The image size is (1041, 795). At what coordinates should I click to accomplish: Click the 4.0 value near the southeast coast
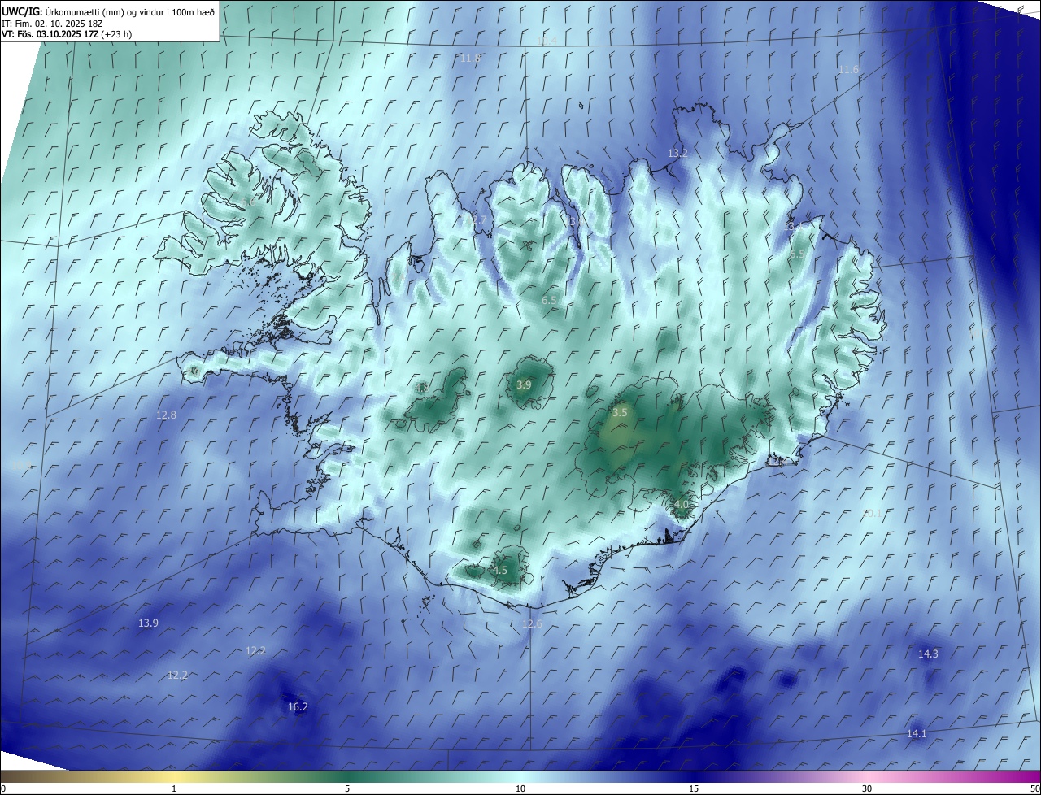(x=682, y=504)
